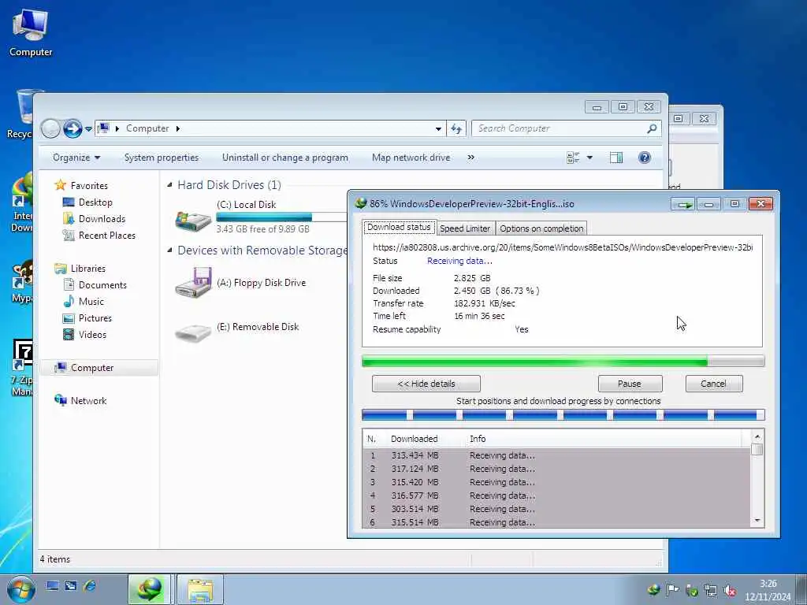Open Action Center flag tray icon
The width and height of the screenshot is (807, 605).
673,590
